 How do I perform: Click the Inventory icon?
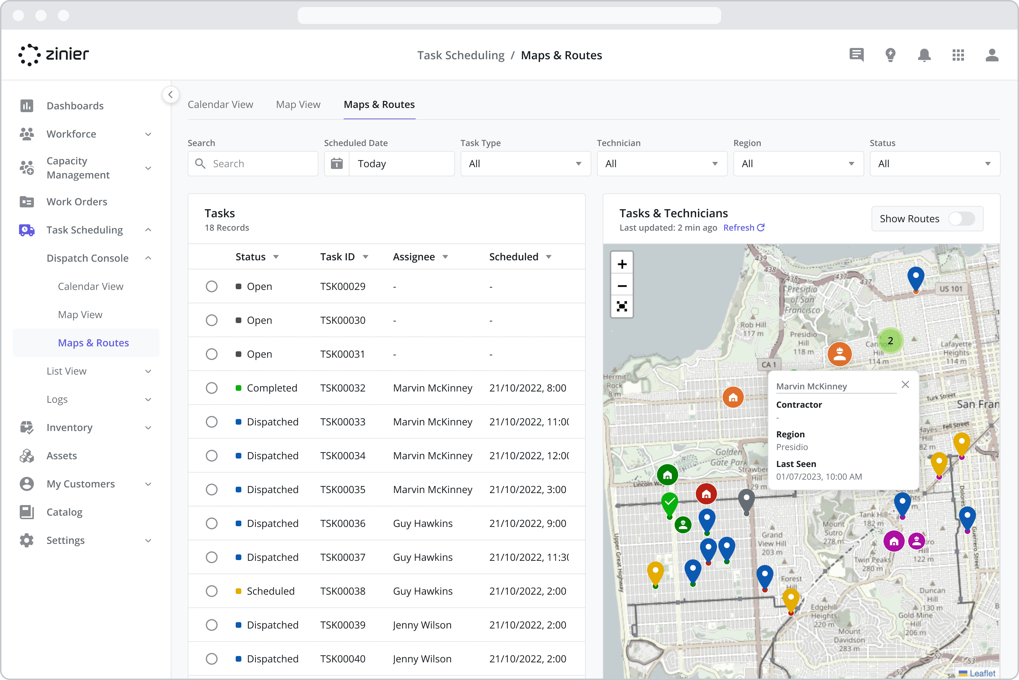[x=26, y=427]
